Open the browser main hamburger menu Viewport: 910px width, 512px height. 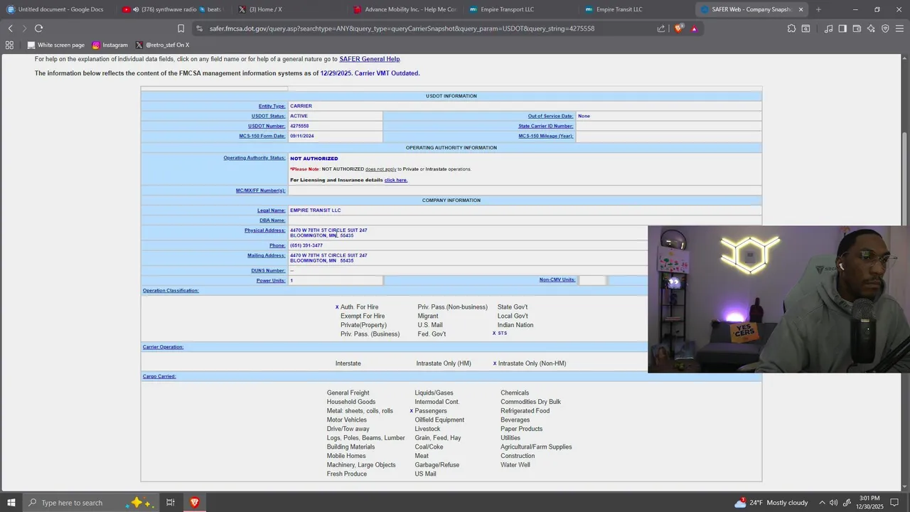point(900,28)
